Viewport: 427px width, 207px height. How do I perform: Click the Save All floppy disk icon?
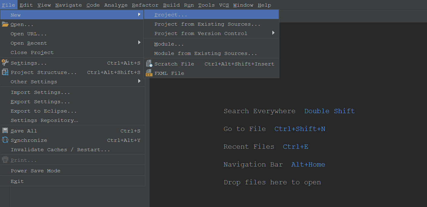click(5, 131)
